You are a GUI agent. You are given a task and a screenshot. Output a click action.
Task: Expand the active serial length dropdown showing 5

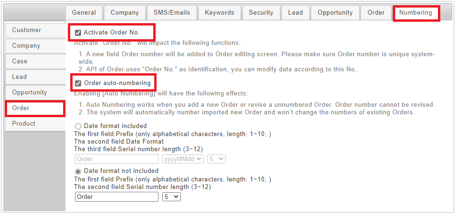171,197
